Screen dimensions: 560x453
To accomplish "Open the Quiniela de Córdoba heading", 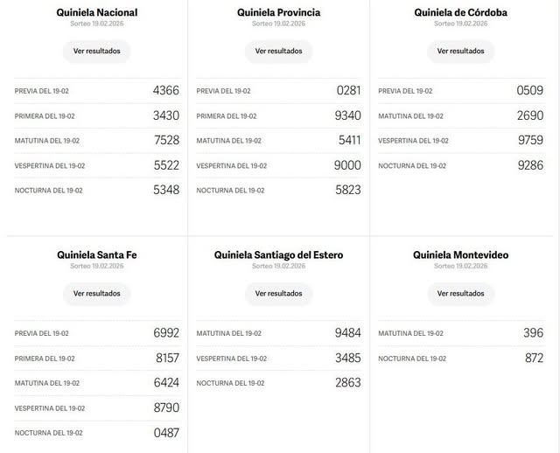I will 460,12.
